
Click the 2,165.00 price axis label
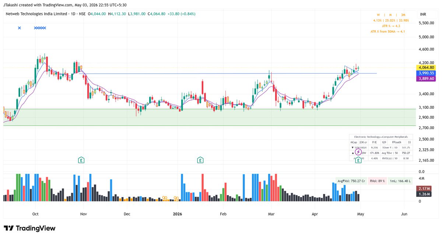(427, 160)
